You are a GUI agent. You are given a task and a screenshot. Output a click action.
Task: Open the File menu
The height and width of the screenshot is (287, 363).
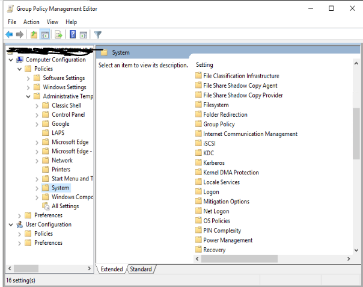click(x=12, y=22)
